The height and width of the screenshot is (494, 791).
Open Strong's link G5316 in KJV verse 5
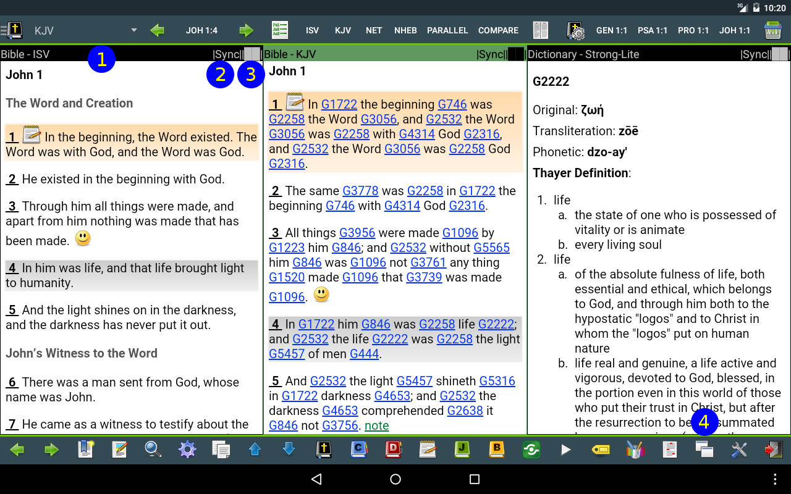[497, 381]
